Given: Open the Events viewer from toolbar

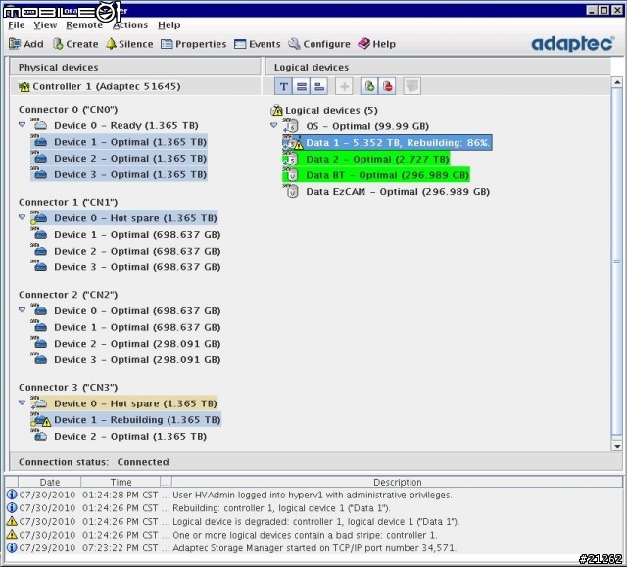Looking at the screenshot, I should [257, 44].
